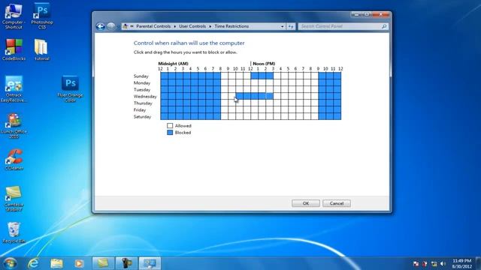Screen dimensions: 481x270
Task: Click the Saturday row label
Action: click(x=142, y=116)
